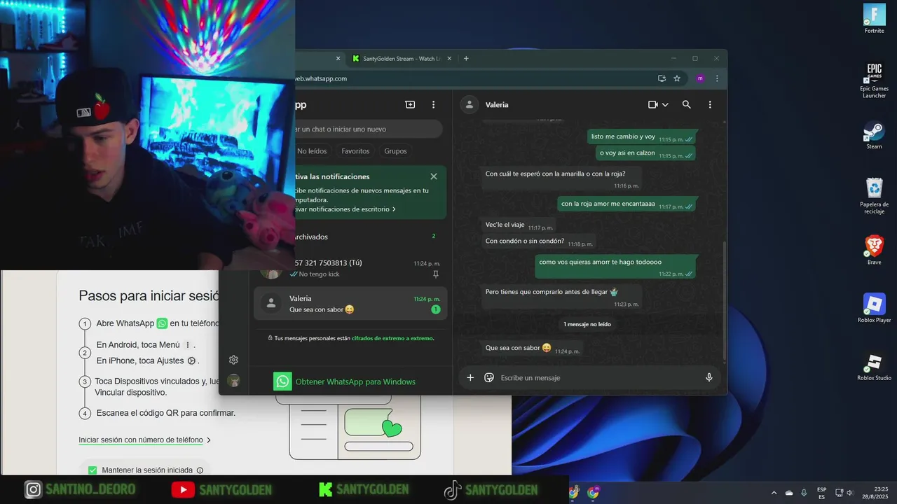Click the OneDrive cloud tray icon

point(789,493)
